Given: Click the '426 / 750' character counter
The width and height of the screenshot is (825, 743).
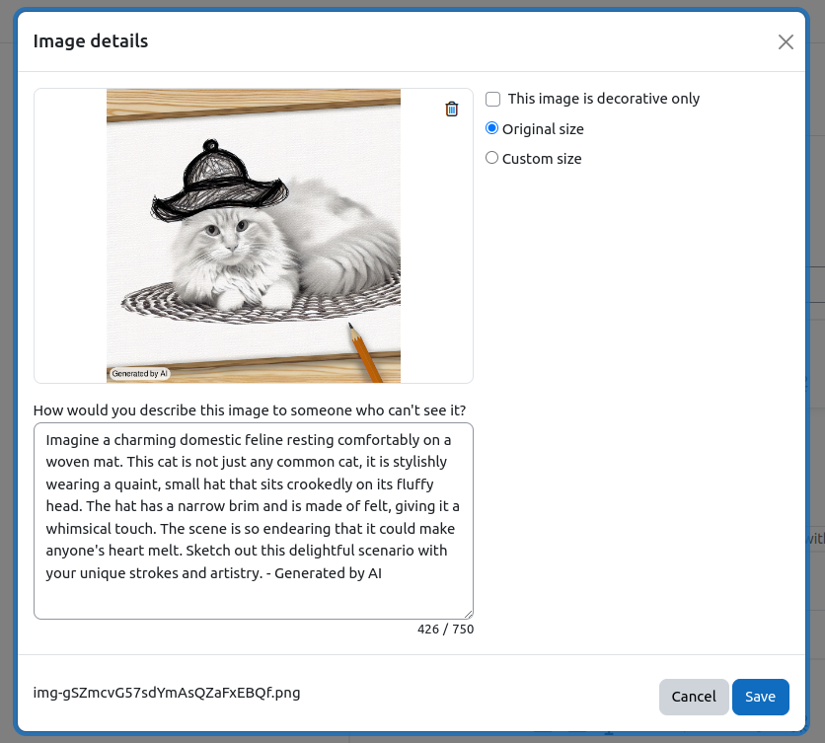Looking at the screenshot, I should [446, 630].
